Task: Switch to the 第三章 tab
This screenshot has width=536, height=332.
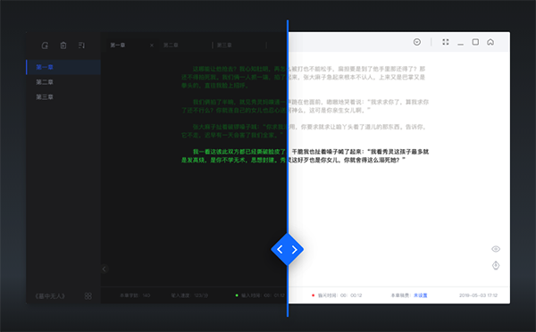Action: 224,46
